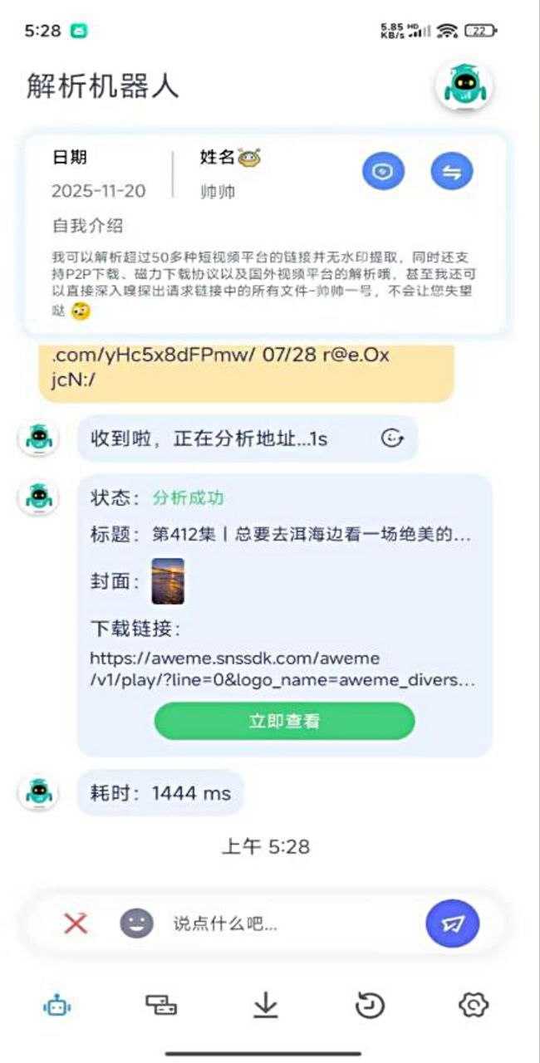Toggle the blue eye visibility button

click(x=383, y=172)
